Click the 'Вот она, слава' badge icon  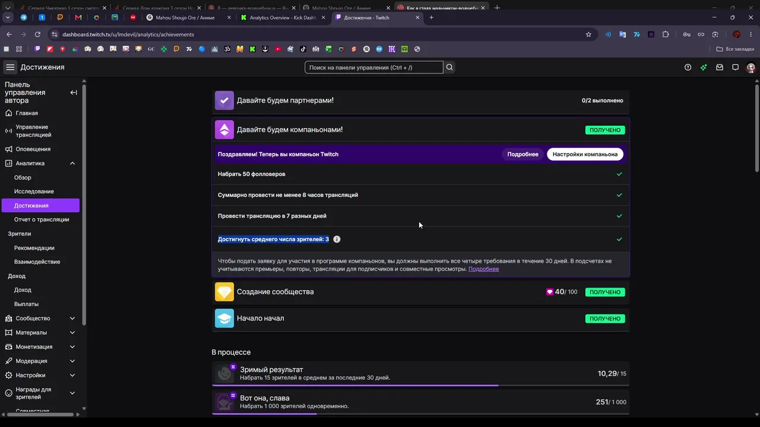coord(225,402)
